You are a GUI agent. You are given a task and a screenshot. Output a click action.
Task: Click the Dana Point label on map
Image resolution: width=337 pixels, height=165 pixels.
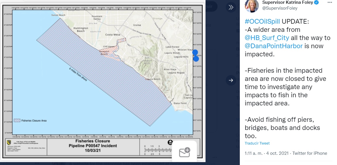(x=180, y=103)
